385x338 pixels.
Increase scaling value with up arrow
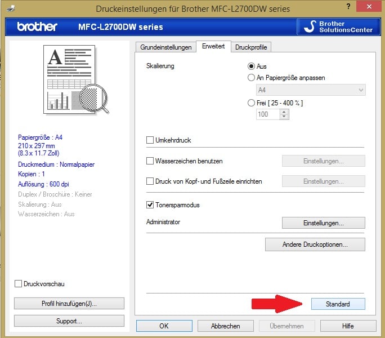284,112
